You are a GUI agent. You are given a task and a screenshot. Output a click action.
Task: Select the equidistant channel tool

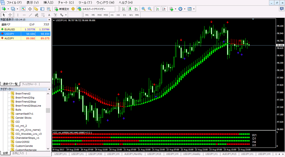pos(37,15)
